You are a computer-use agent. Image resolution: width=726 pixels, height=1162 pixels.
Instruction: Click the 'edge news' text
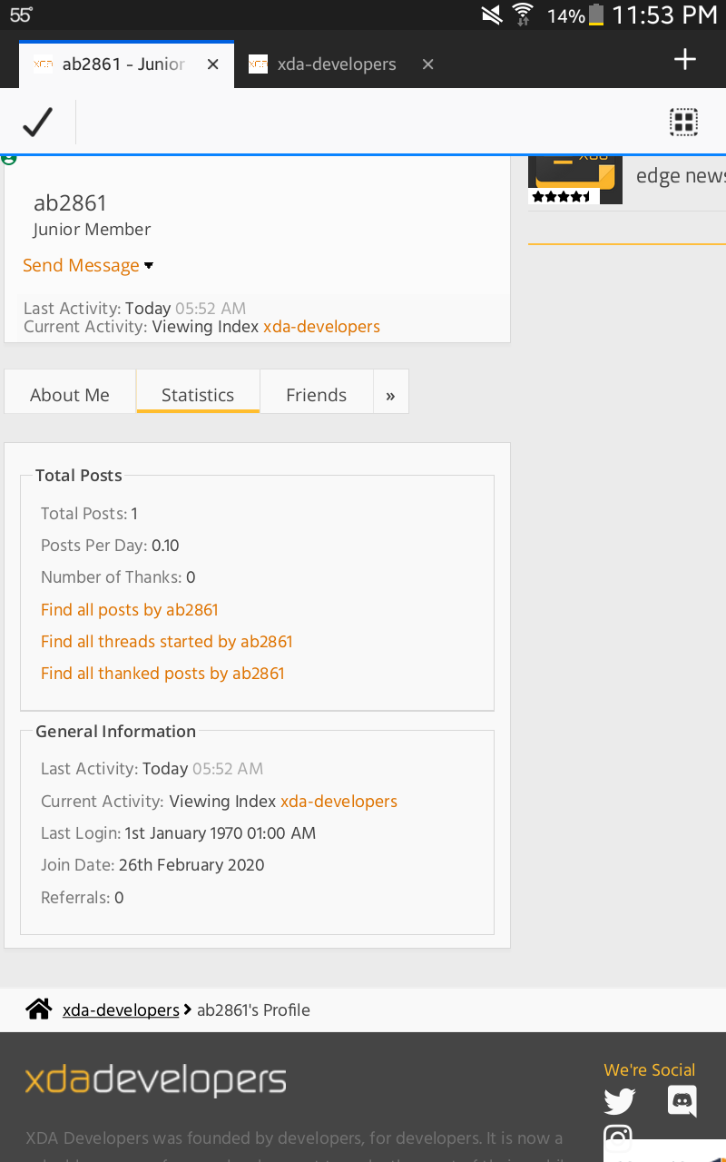click(681, 176)
